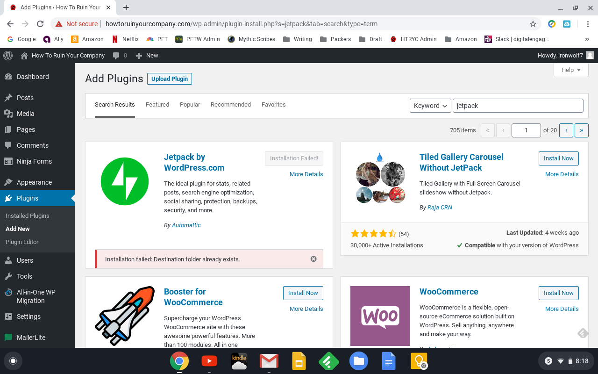Open the Keyword search type dropdown
Image resolution: width=598 pixels, height=374 pixels.
430,106
